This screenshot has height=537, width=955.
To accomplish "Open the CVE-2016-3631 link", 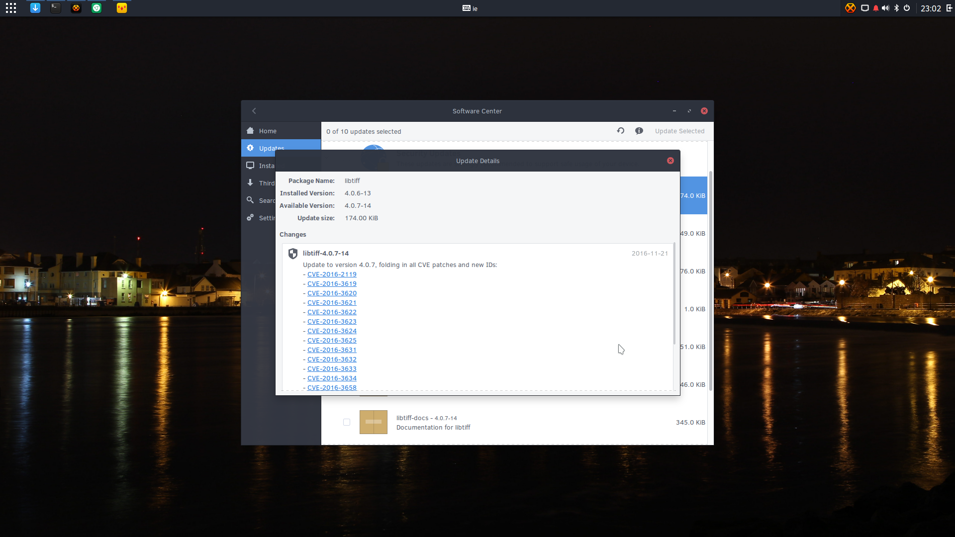I will (x=332, y=350).
